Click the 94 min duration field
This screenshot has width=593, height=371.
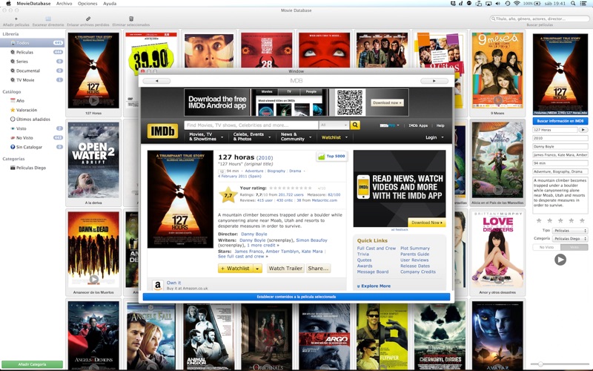tap(560, 163)
